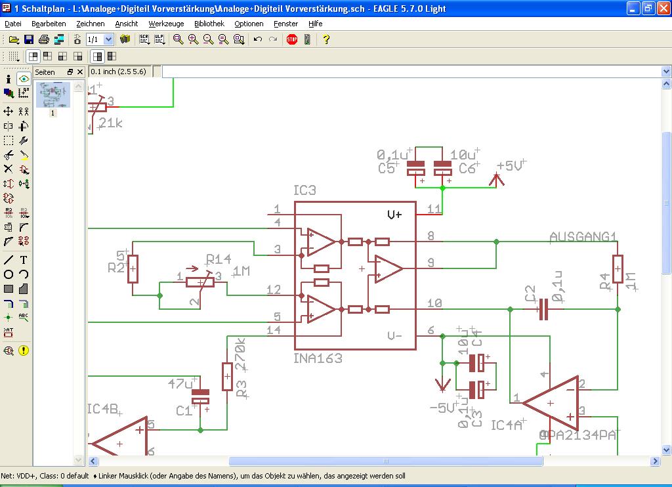Save the schematic with the floppy icon

click(x=29, y=39)
